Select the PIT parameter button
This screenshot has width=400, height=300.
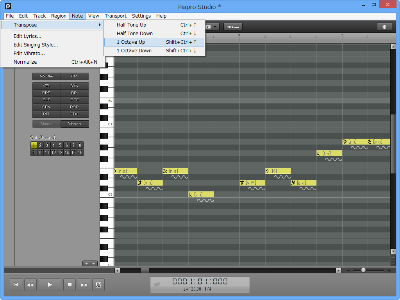coord(46,114)
